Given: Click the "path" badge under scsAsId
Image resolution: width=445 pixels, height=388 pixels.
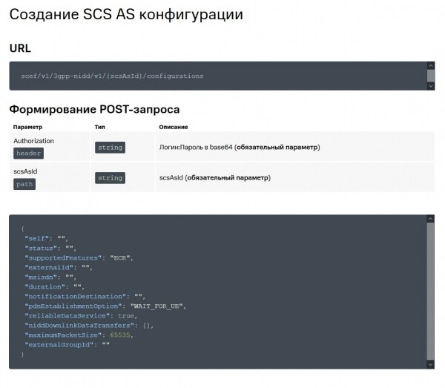Looking at the screenshot, I should click(24, 183).
